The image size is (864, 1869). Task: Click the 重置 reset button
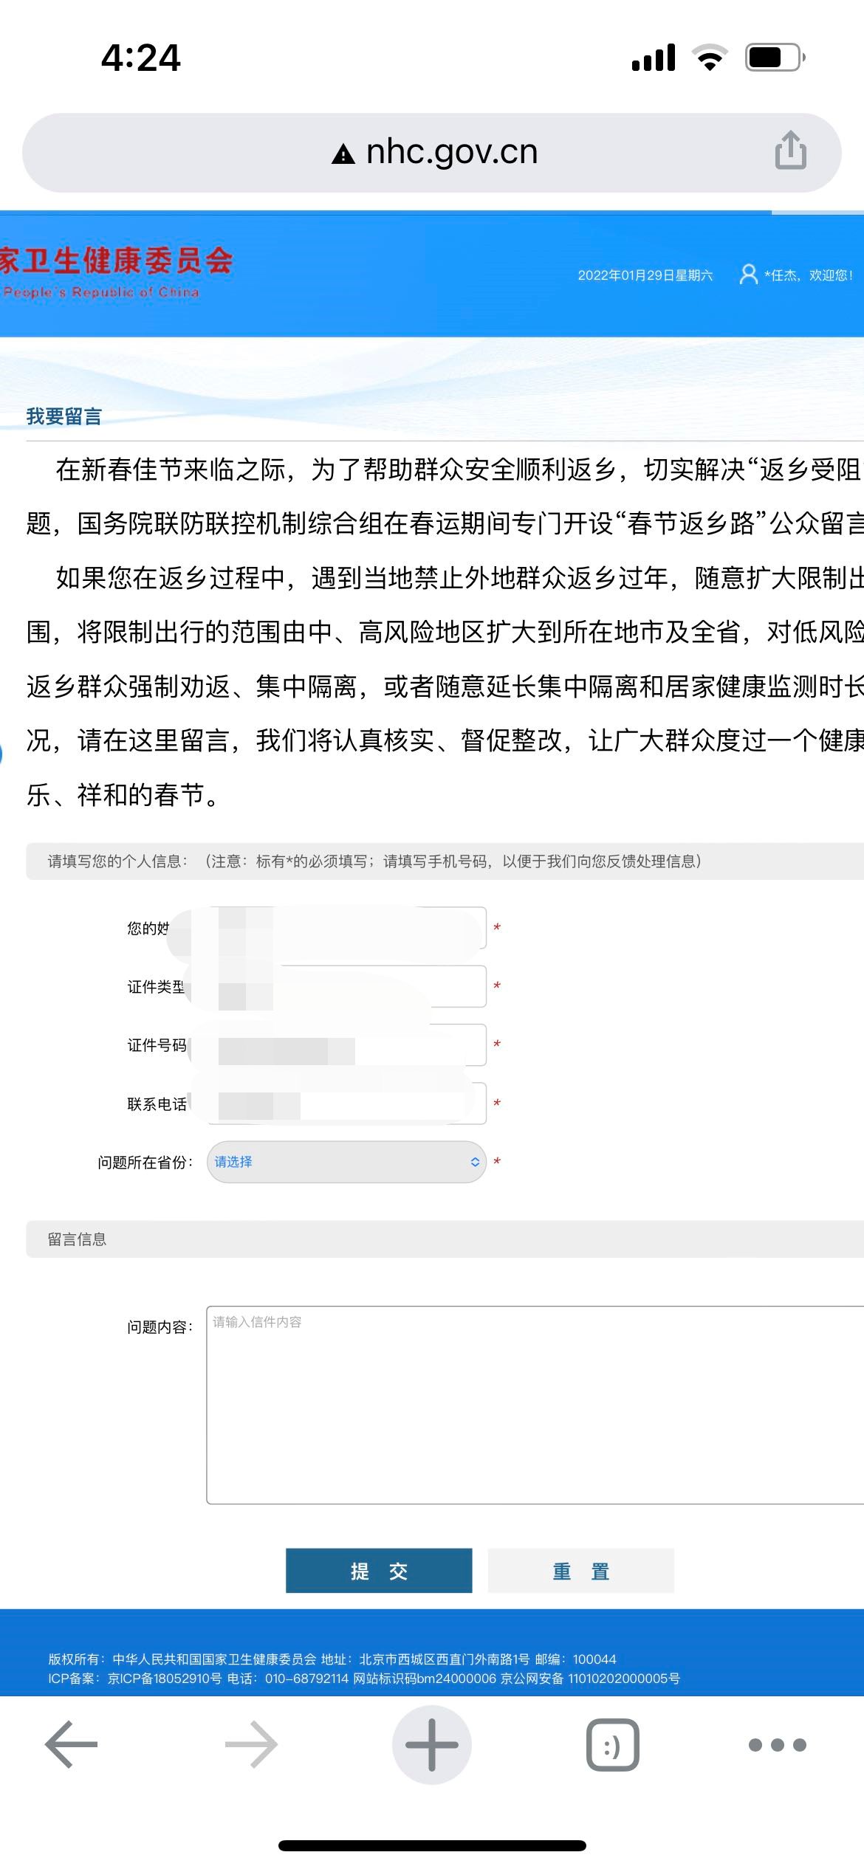[580, 1571]
